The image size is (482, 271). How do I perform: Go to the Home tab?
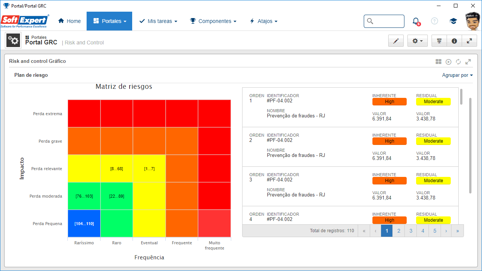click(x=69, y=21)
